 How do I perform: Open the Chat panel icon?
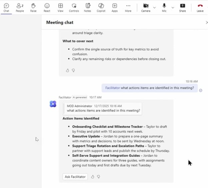pos(6,7)
